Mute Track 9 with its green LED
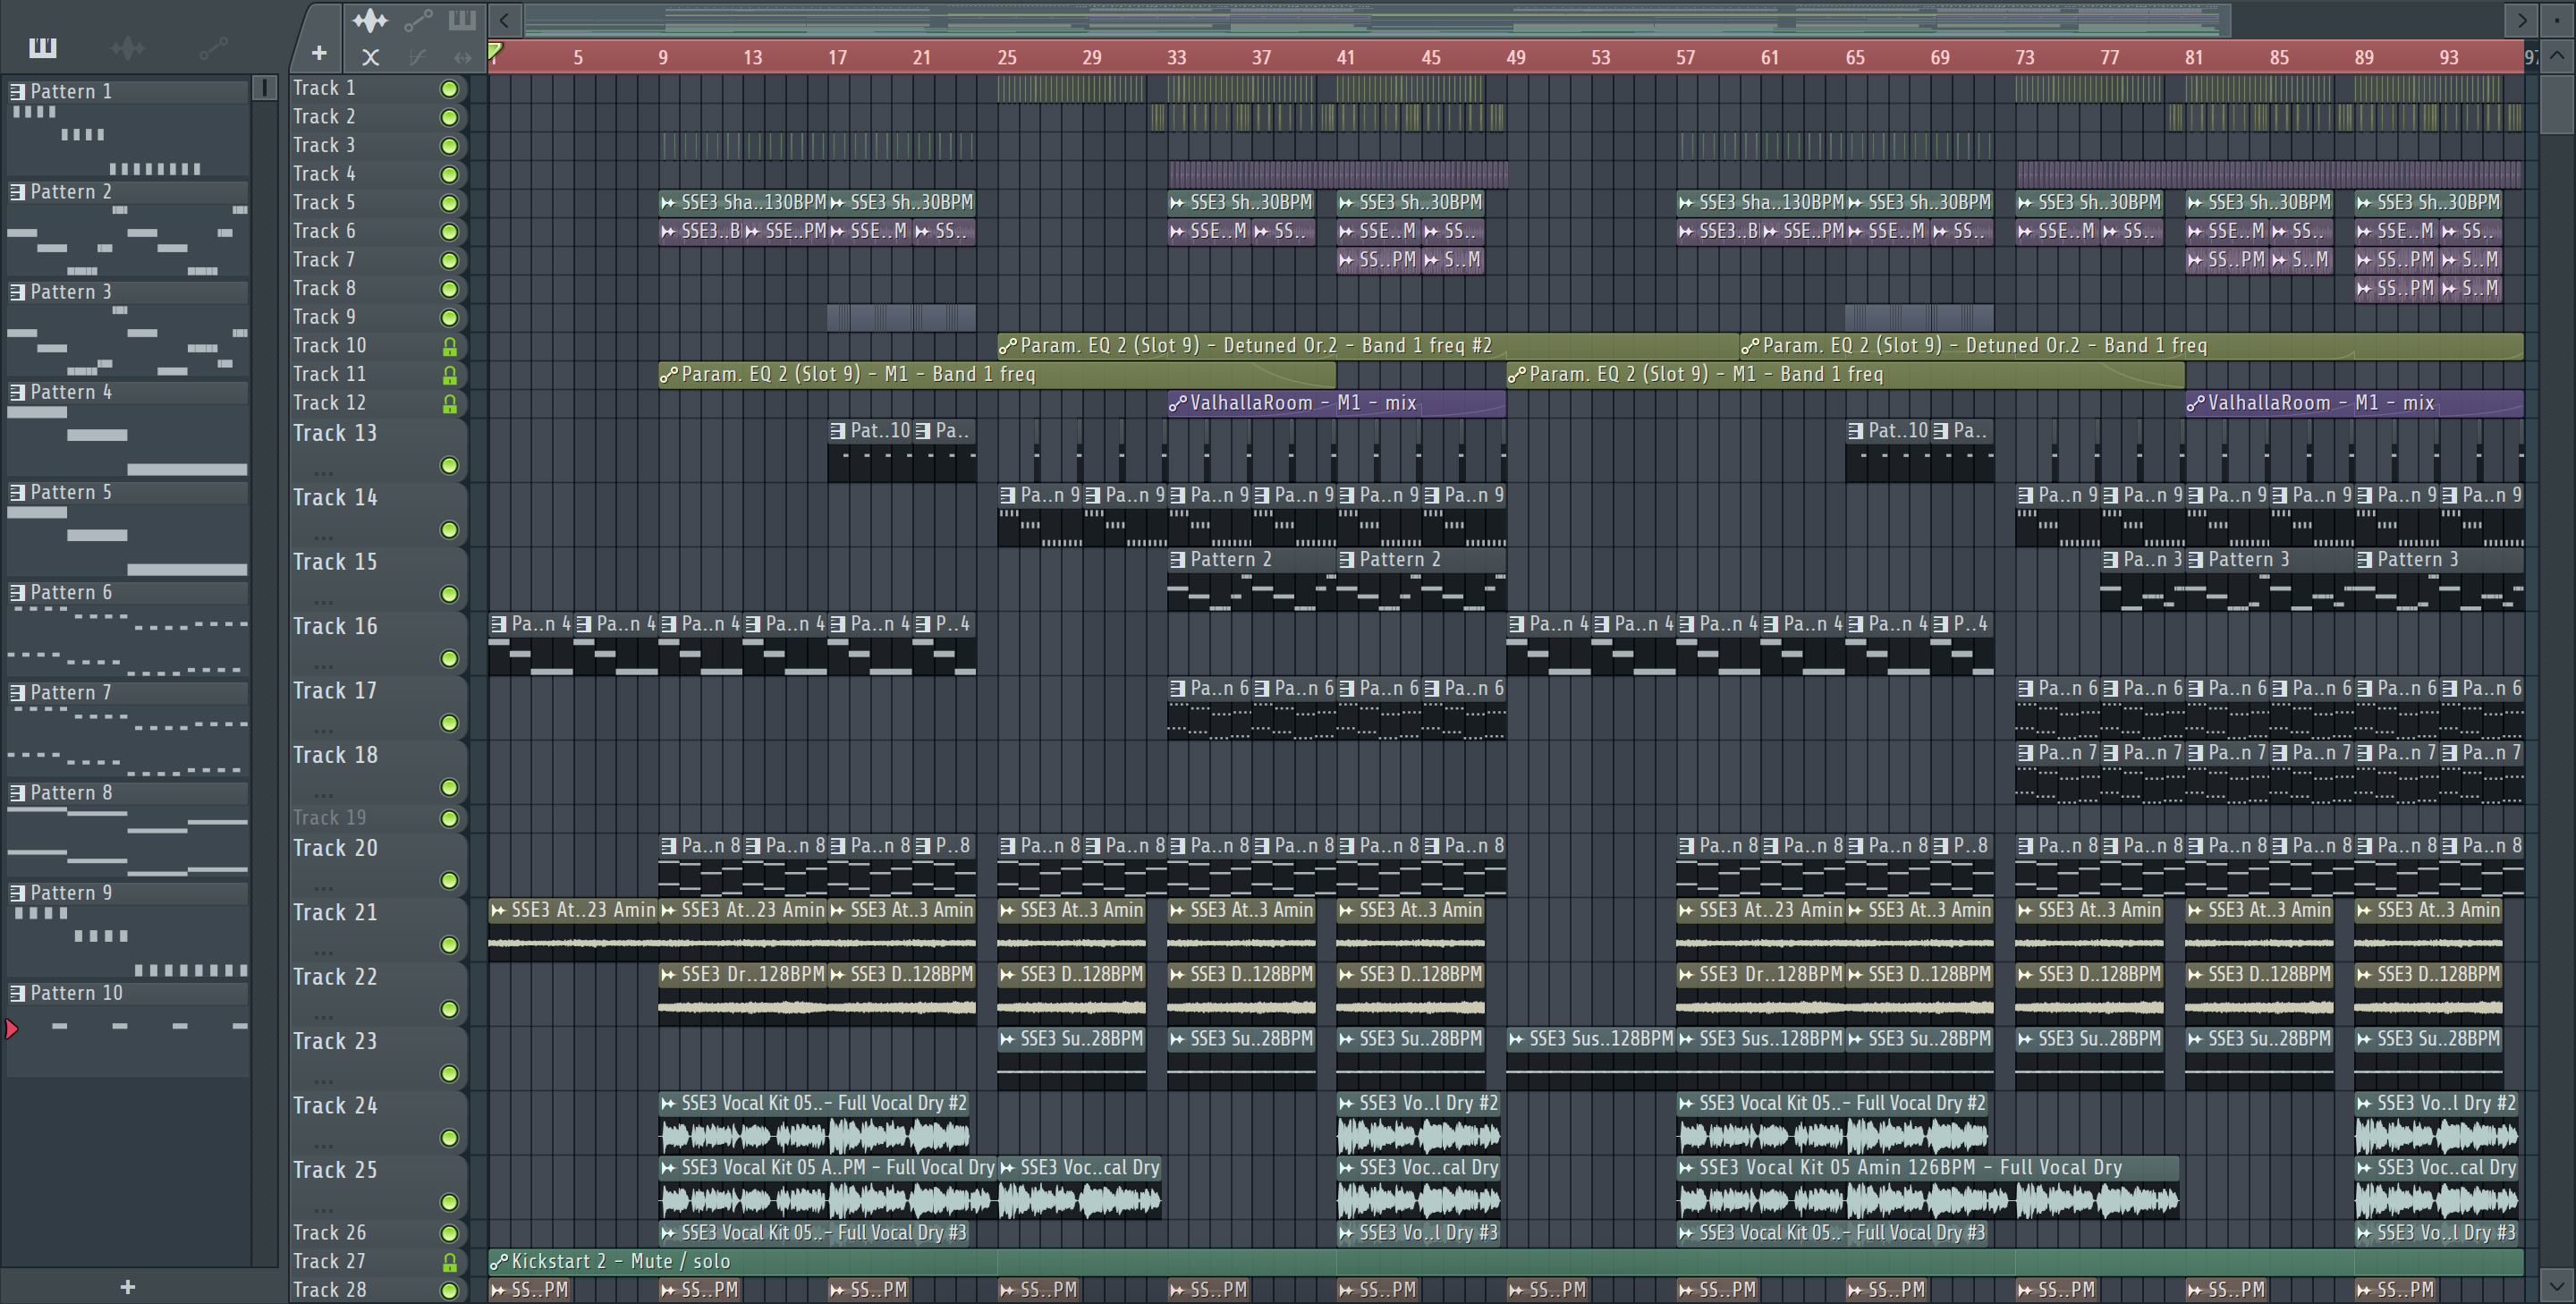2576x1304 pixels. (x=450, y=318)
